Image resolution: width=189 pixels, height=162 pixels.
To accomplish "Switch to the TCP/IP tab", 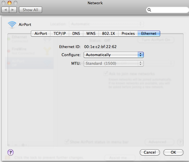I will (60, 33).
